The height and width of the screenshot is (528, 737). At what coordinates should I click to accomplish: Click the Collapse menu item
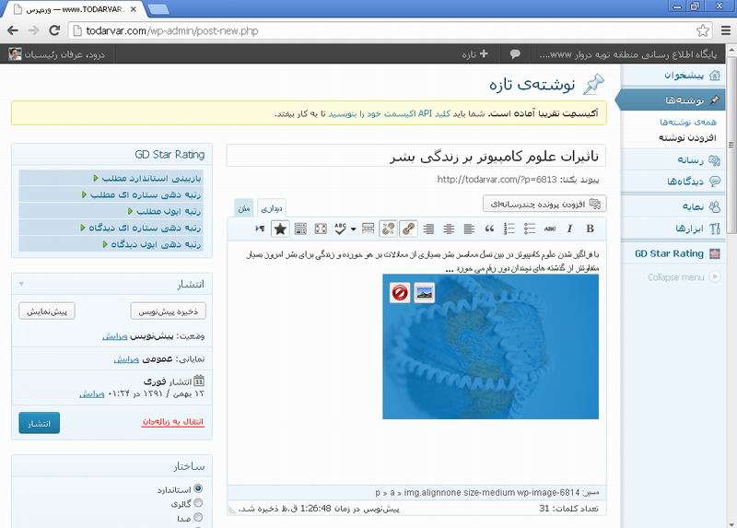(x=684, y=277)
